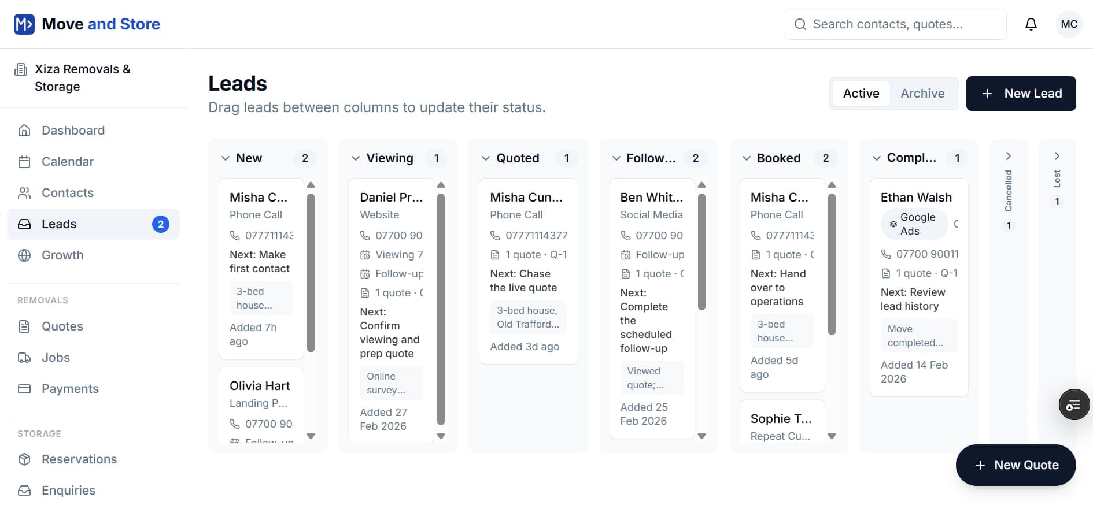The image size is (1093, 505).
Task: Collapse the New column
Action: click(225, 157)
